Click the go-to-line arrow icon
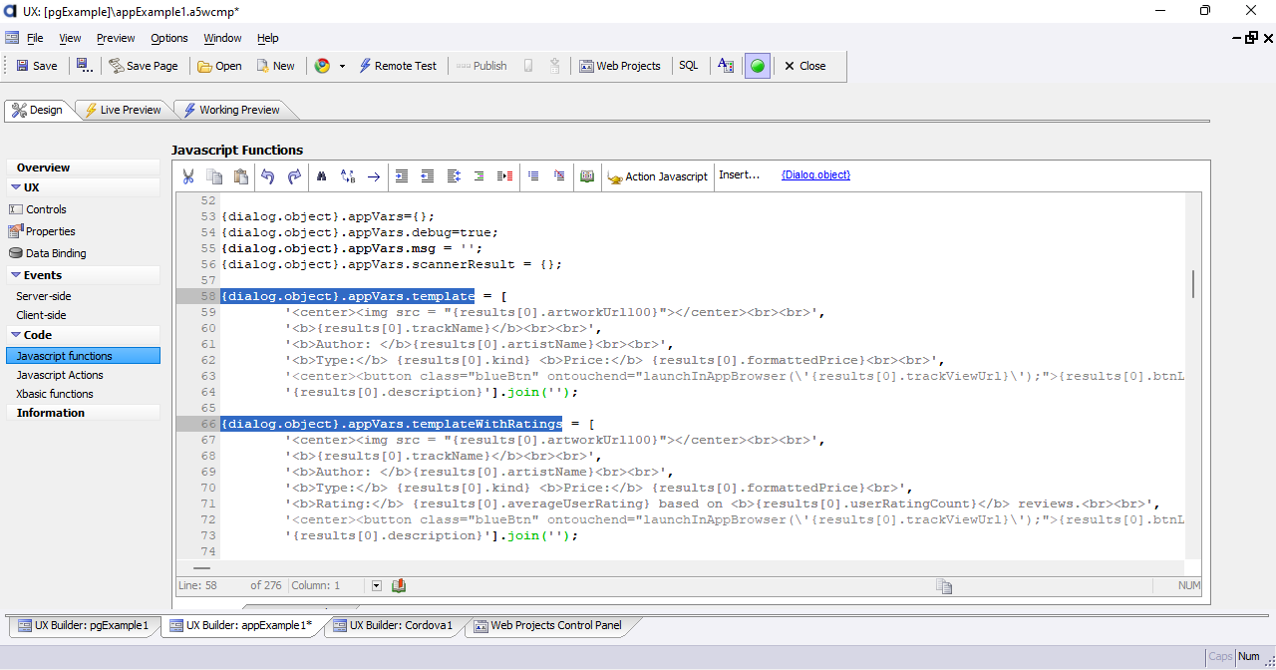The height and width of the screenshot is (670, 1276). [x=374, y=176]
